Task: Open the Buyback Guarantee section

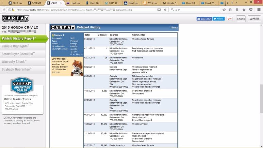Action: [x=23, y=70]
